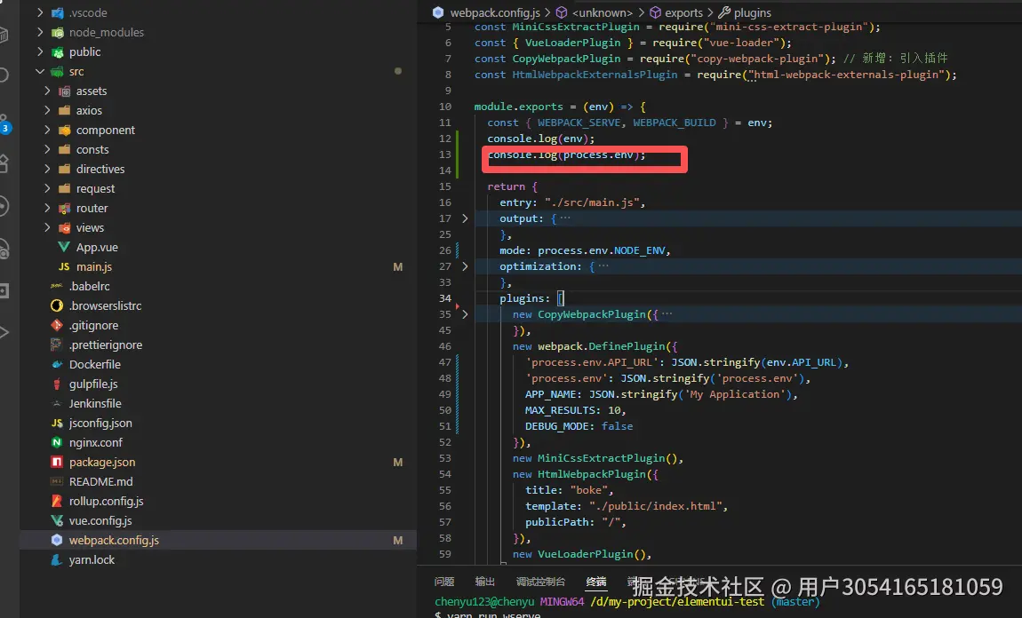Unfold the optimization block at line 27
The height and width of the screenshot is (618, 1022).
click(465, 266)
